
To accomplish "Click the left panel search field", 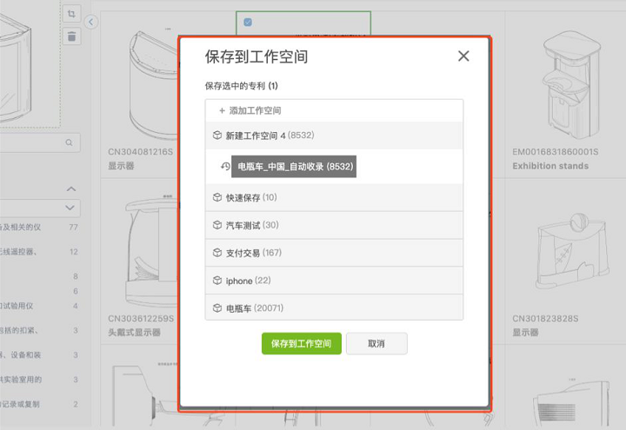I will click(35, 142).
